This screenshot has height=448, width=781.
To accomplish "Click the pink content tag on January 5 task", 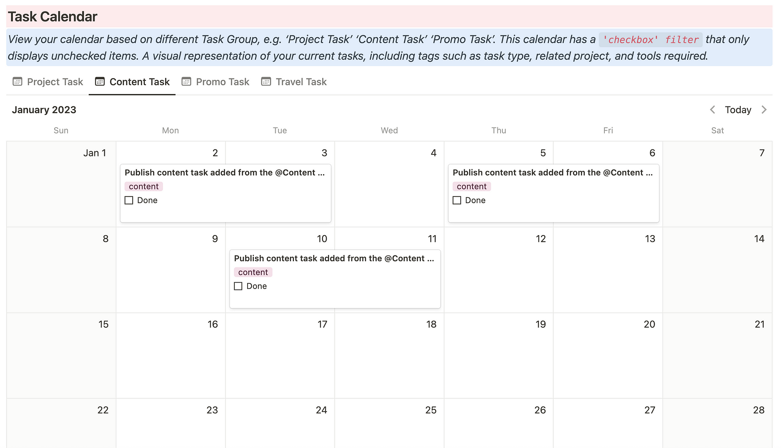I will pos(472,187).
